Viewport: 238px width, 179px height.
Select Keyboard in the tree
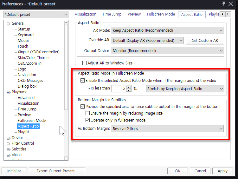click(25, 35)
